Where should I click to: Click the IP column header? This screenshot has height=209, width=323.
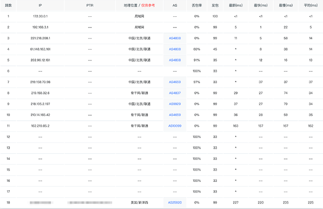click(x=40, y=5)
